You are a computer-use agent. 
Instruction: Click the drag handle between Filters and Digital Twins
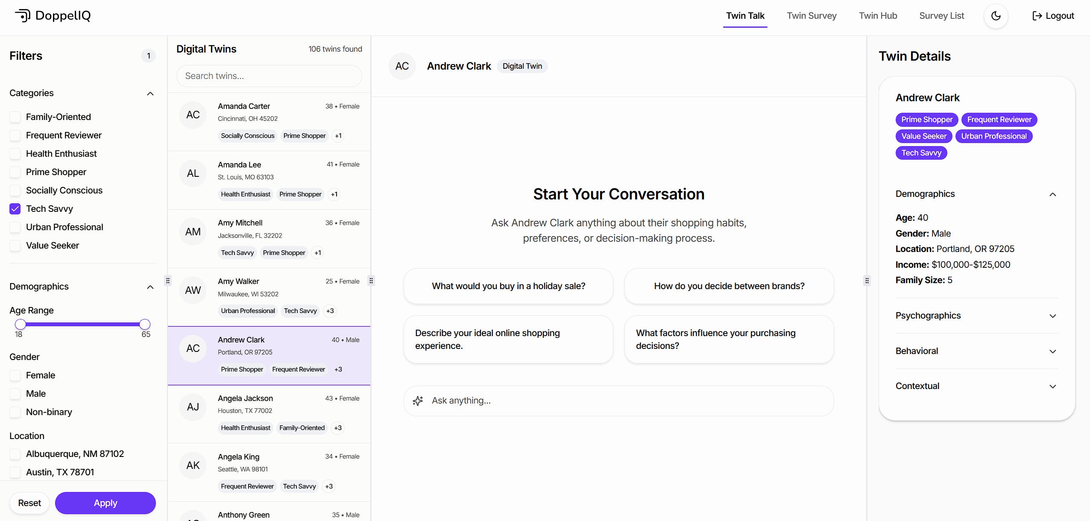(168, 281)
